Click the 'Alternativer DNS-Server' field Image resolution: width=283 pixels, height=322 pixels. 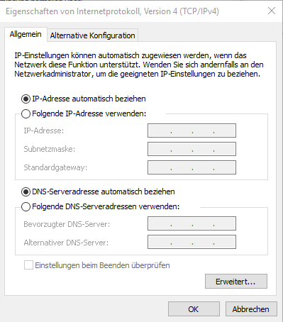(192, 242)
